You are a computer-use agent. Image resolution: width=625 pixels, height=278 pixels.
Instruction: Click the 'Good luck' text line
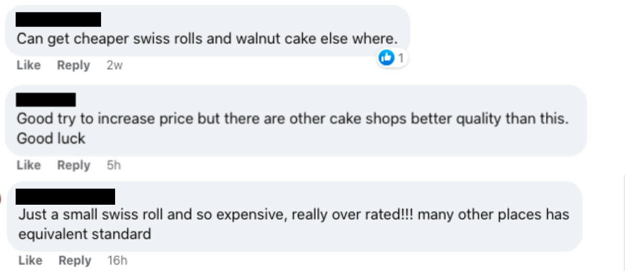tap(51, 139)
